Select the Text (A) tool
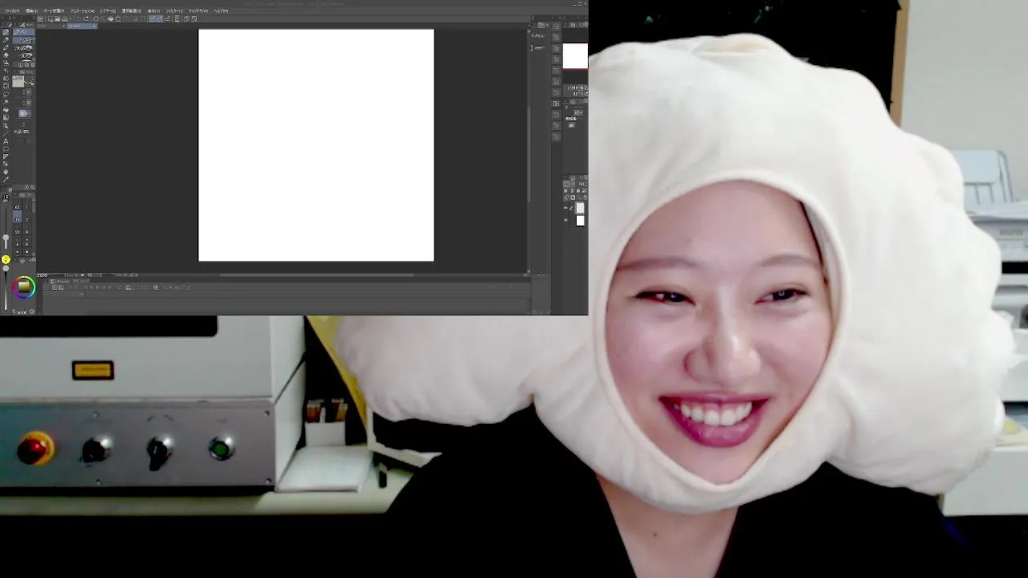Image resolution: width=1028 pixels, height=578 pixels. pyautogui.click(x=6, y=141)
